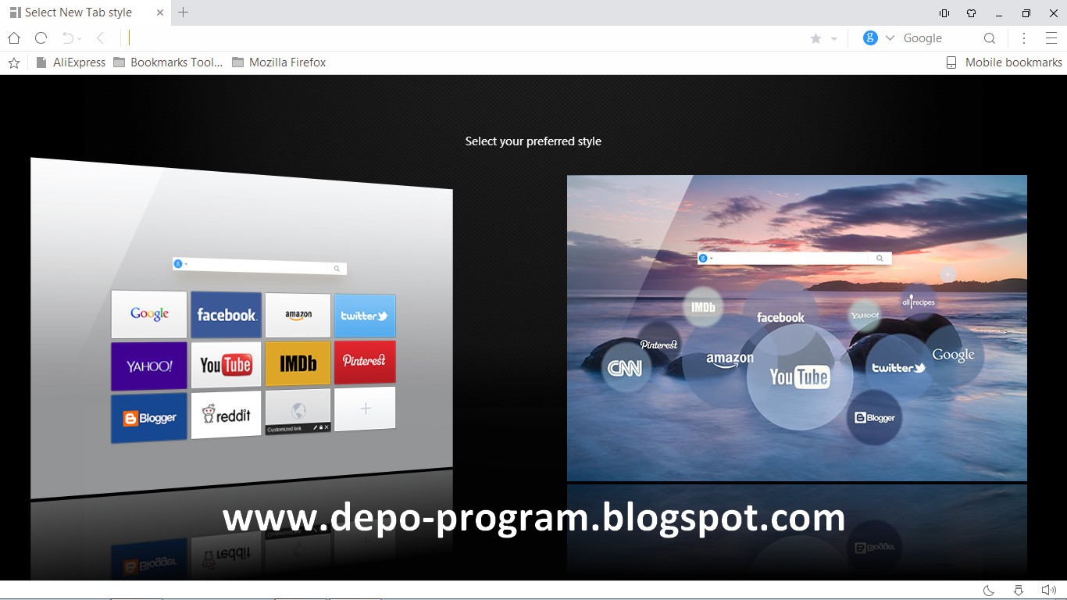Open the AliExpress bookmark
The image size is (1067, 600).
(71, 62)
